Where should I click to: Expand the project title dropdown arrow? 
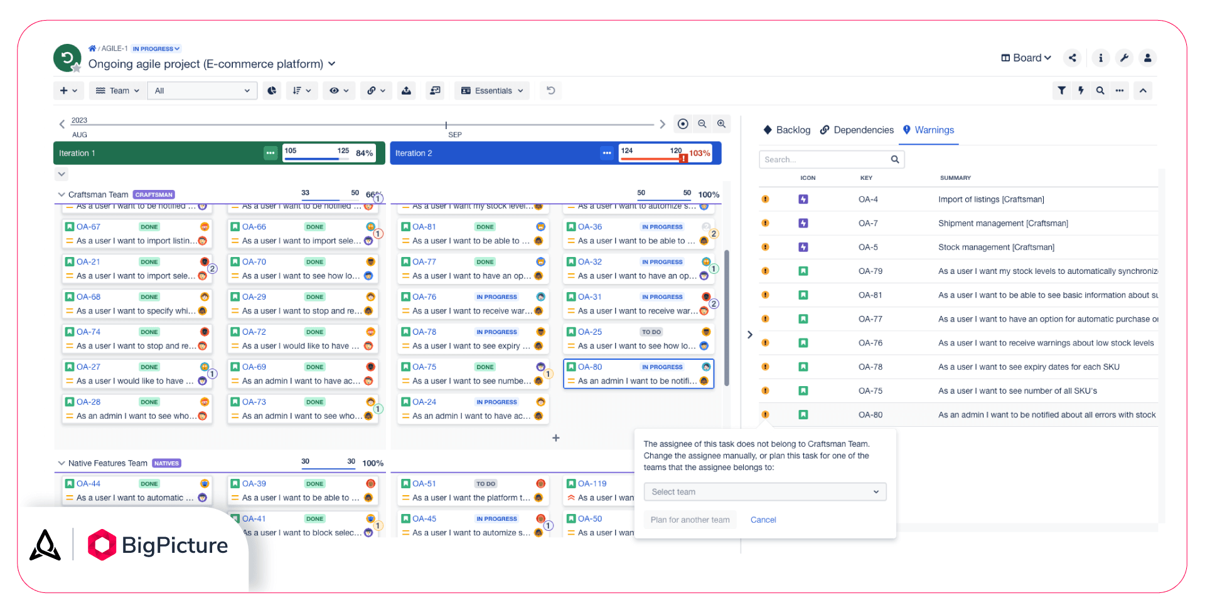pos(332,64)
